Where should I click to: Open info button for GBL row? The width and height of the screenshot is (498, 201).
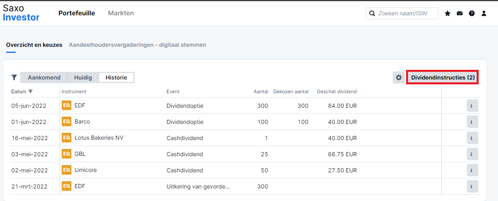(472, 154)
